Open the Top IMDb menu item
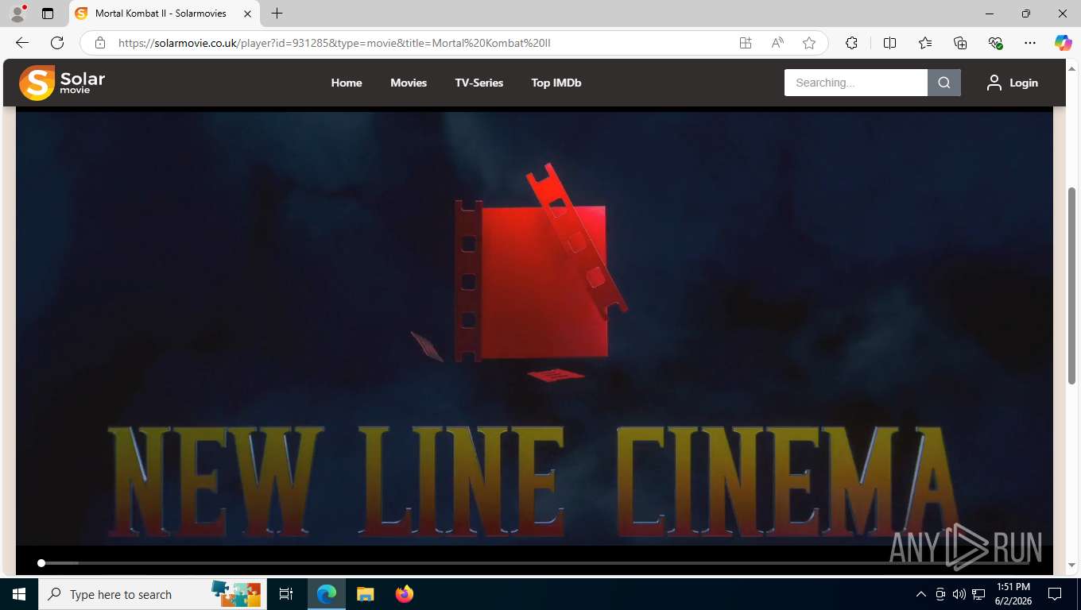The height and width of the screenshot is (610, 1081). pos(556,83)
